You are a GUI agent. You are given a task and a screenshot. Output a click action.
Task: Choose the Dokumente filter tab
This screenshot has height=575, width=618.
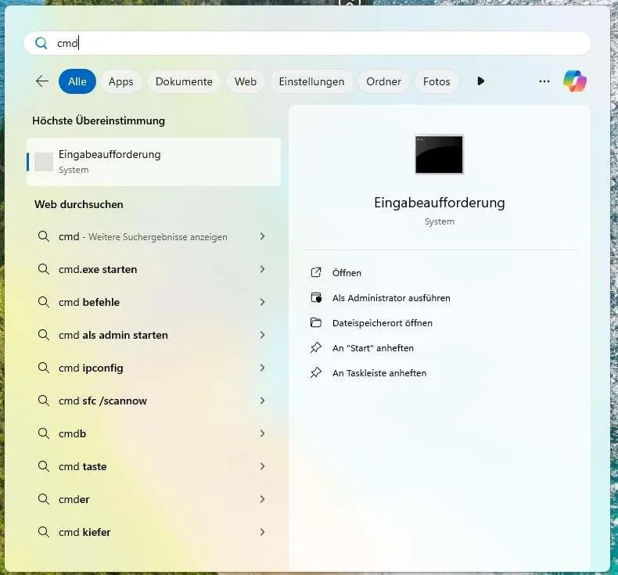coord(184,81)
